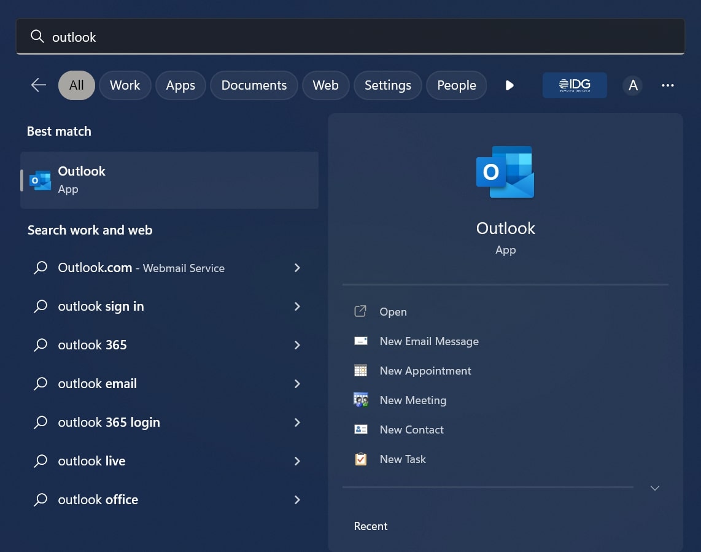
Task: Select the All filter tab
Action: click(x=77, y=85)
